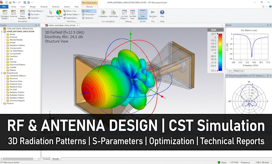Image resolution: width=272 pixels, height=164 pixels.
Task: Click the Redo arrow icon
Action: point(20,2)
